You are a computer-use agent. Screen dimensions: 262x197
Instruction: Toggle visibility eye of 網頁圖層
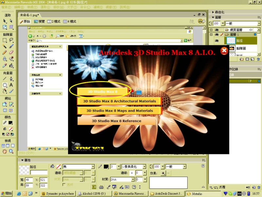pos(216,30)
